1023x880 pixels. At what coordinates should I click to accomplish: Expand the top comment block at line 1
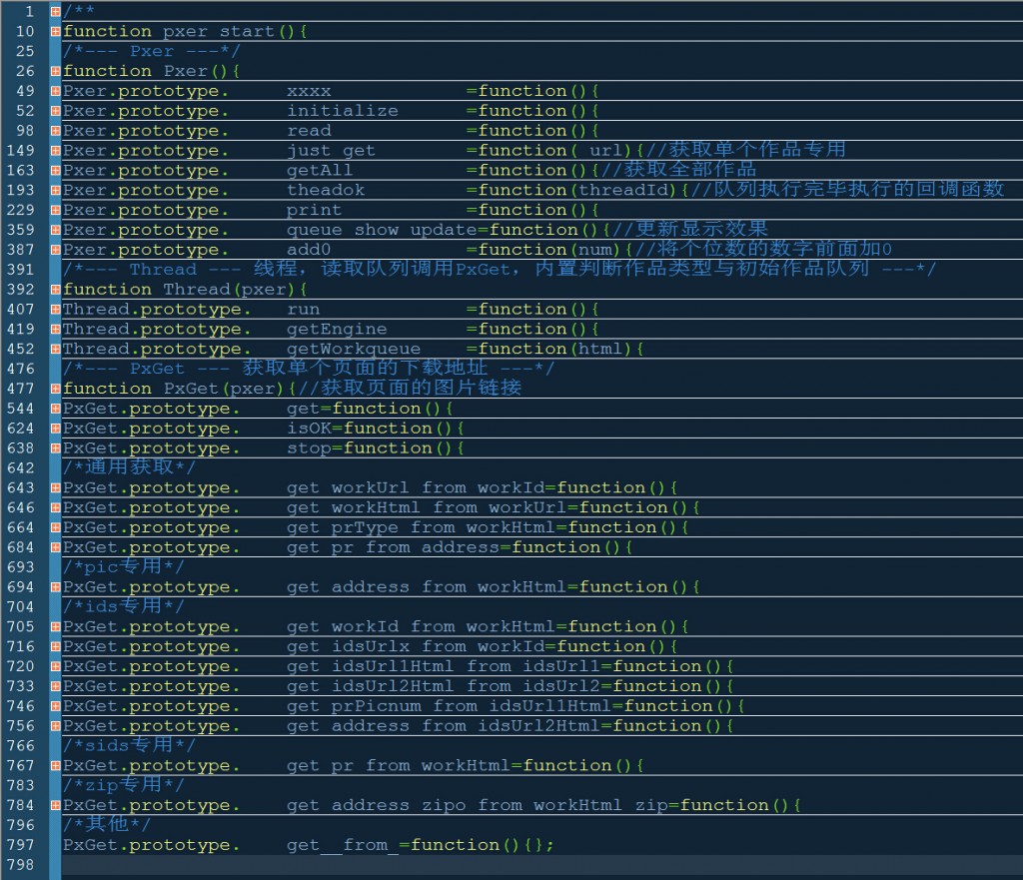55,12
